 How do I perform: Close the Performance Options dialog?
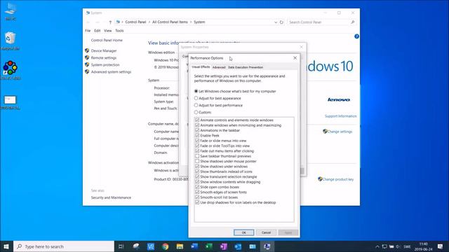295,58
